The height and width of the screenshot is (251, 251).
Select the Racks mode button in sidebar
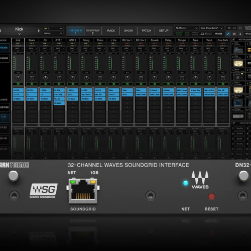(x=4, y=48)
